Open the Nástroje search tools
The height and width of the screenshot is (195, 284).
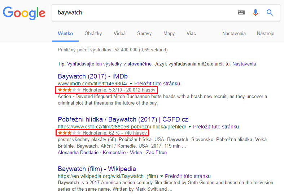[266, 34]
